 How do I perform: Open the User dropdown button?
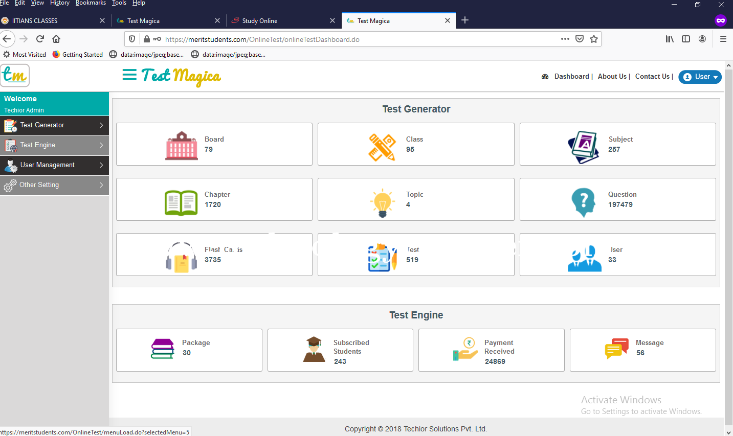pos(700,77)
